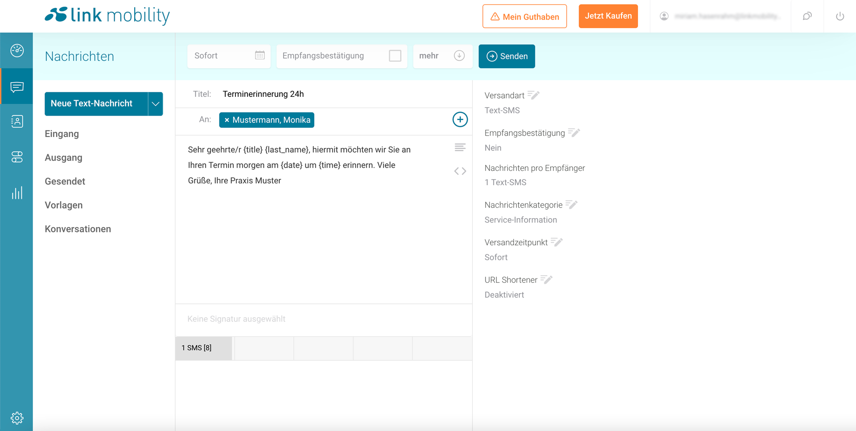This screenshot has height=431, width=856.
Task: Click the Sofort value under Versandzeitpunkt
Action: point(496,257)
